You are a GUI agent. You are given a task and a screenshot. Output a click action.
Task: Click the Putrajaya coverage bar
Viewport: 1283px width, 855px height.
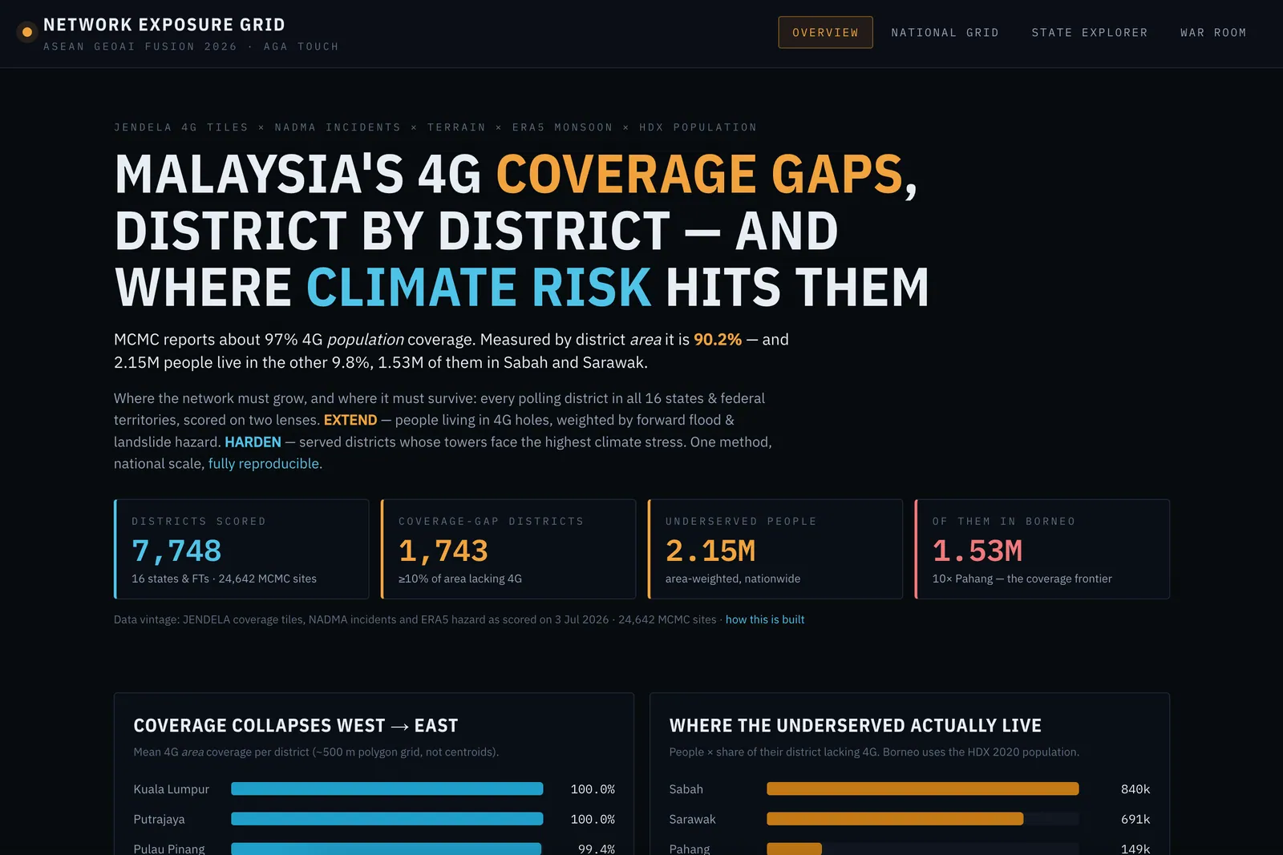click(x=387, y=819)
